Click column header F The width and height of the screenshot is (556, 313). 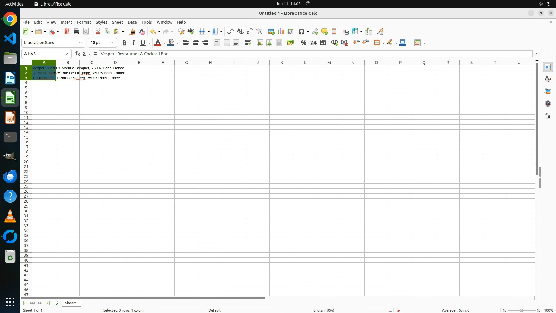(162, 63)
